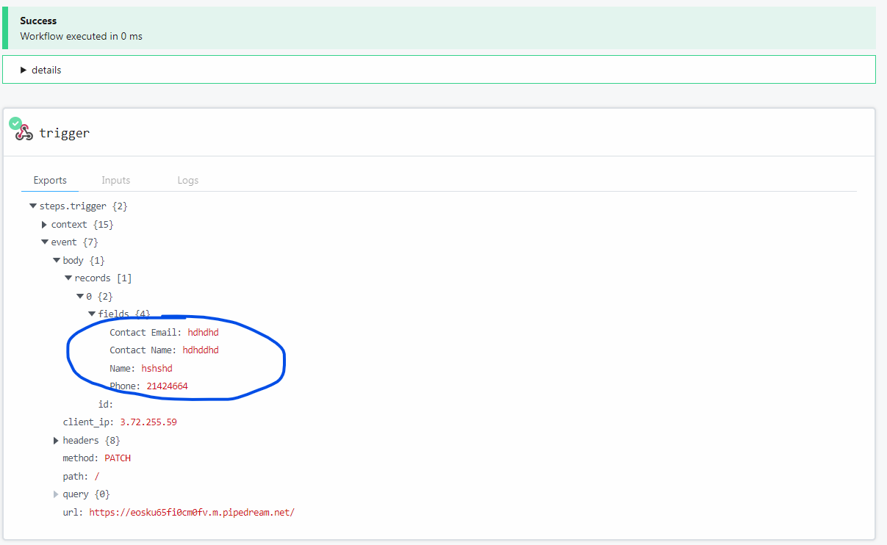The width and height of the screenshot is (887, 545).
Task: Click the method key label
Action: click(81, 458)
